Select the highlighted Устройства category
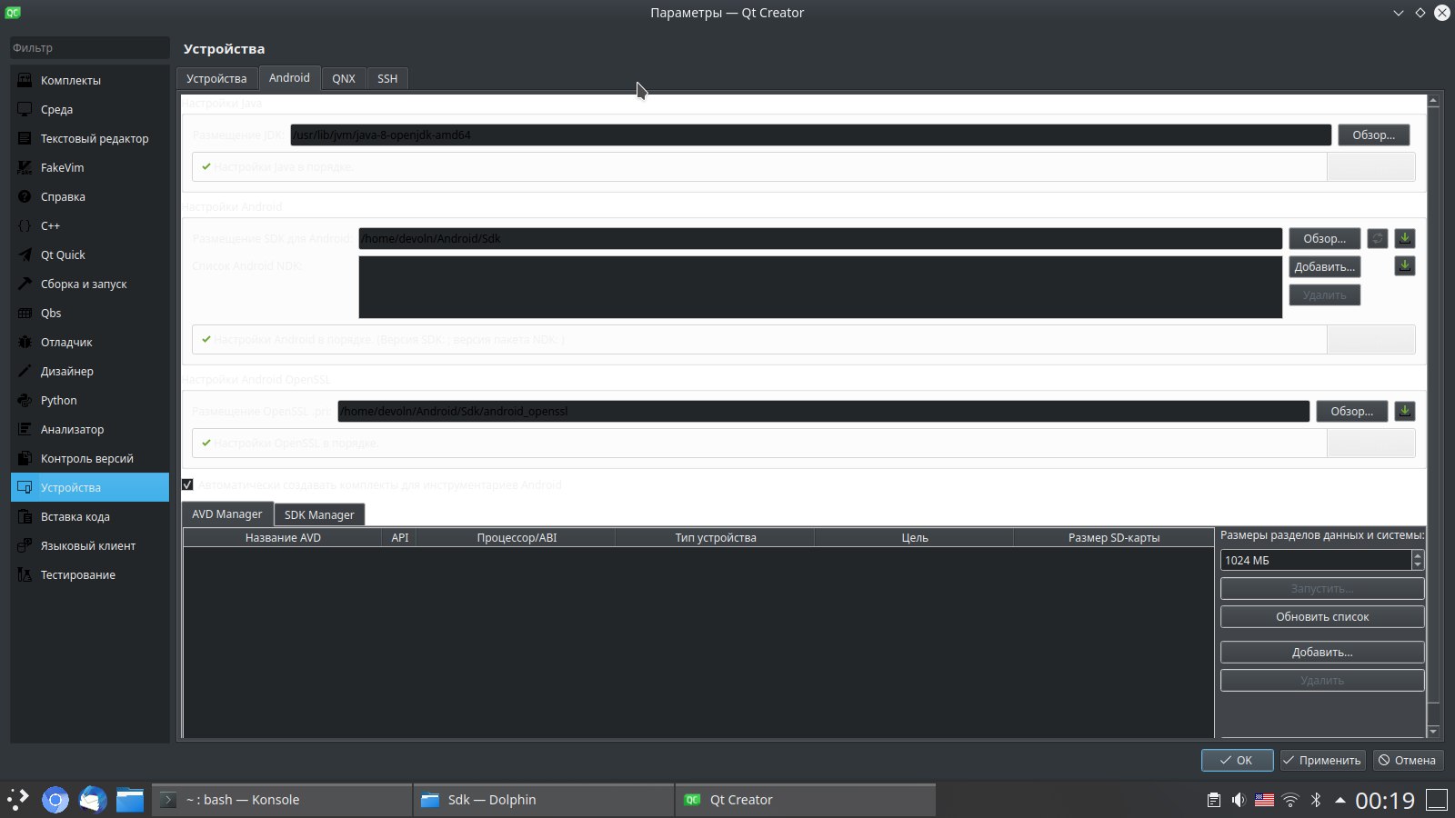Image resolution: width=1455 pixels, height=818 pixels. [89, 487]
